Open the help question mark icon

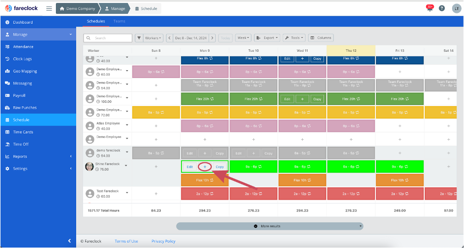pyautogui.click(x=442, y=8)
